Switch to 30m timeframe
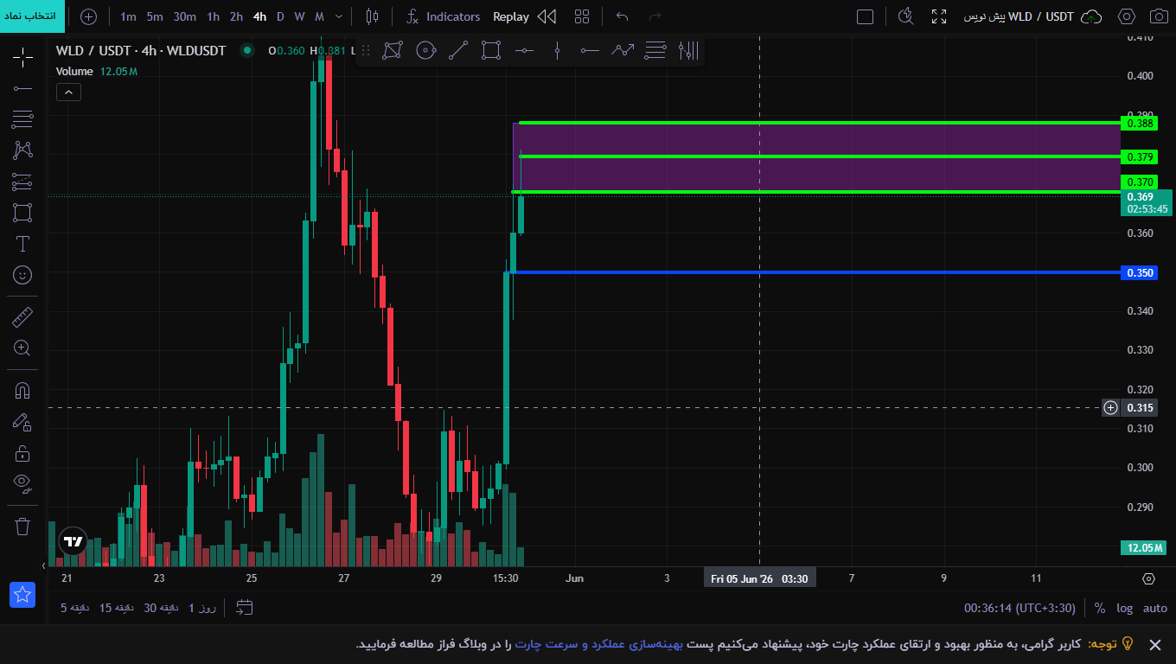1176x664 pixels. coord(184,16)
